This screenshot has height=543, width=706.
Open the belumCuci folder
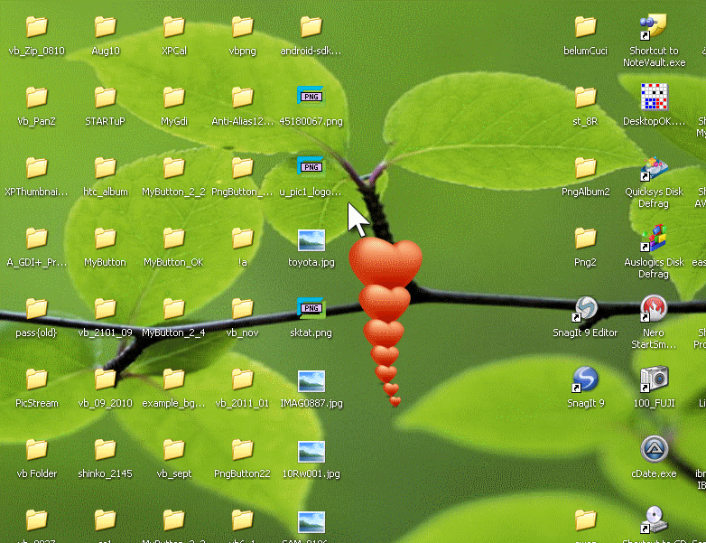click(x=585, y=27)
